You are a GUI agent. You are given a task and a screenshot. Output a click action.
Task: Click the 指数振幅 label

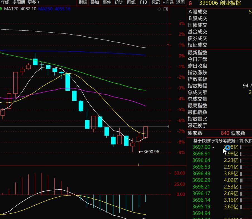pos(197,86)
